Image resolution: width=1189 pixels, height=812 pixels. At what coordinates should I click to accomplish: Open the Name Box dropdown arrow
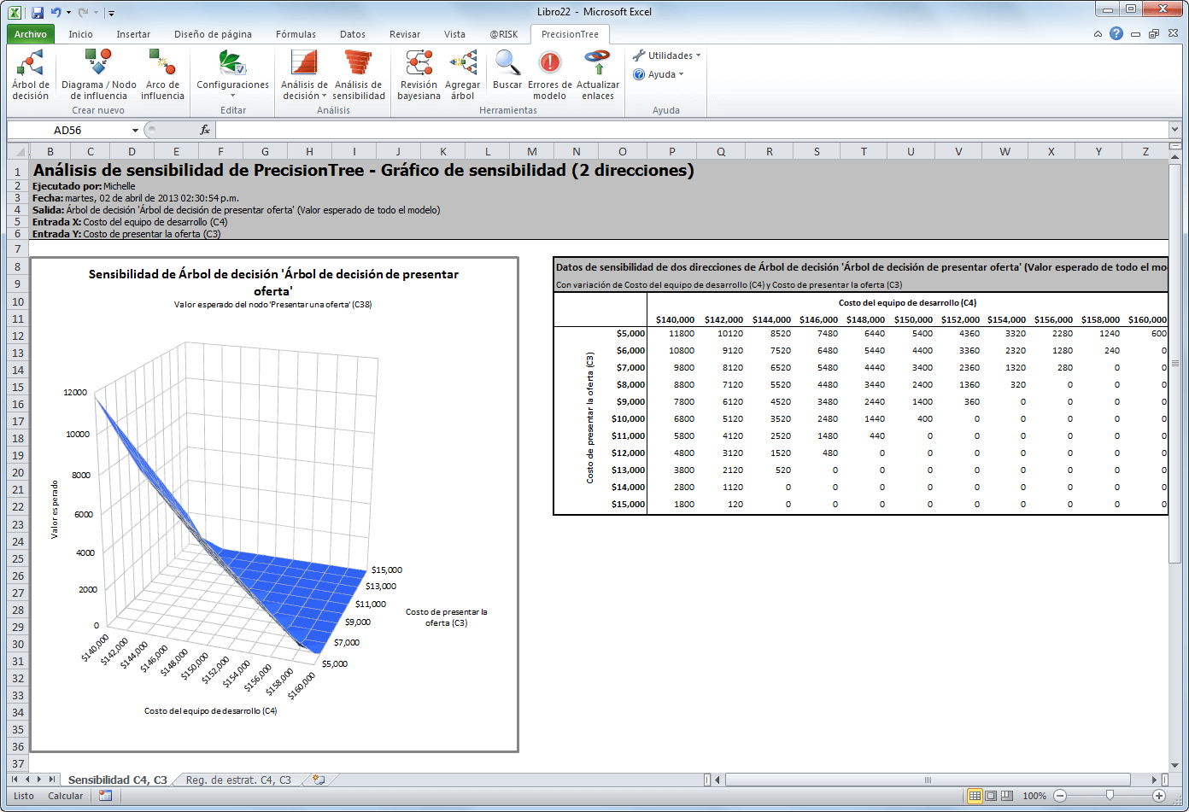tap(135, 130)
